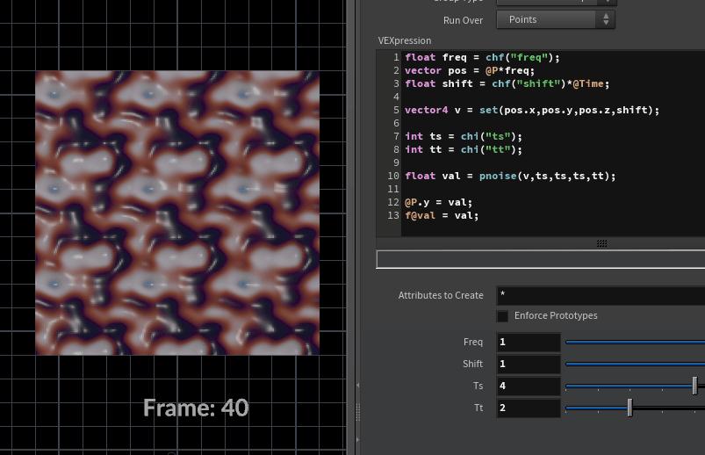Click the Ts slider handle
The height and width of the screenshot is (455, 705).
(694, 386)
